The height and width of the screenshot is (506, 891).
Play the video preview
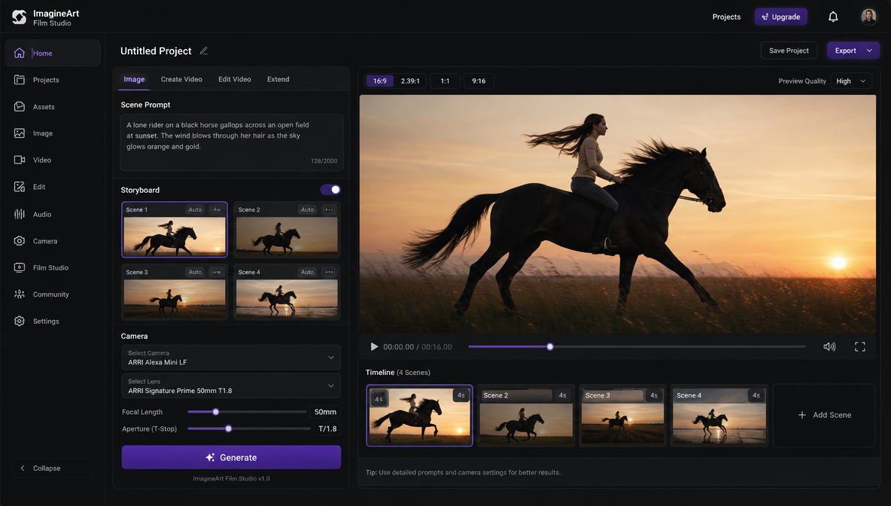click(374, 346)
